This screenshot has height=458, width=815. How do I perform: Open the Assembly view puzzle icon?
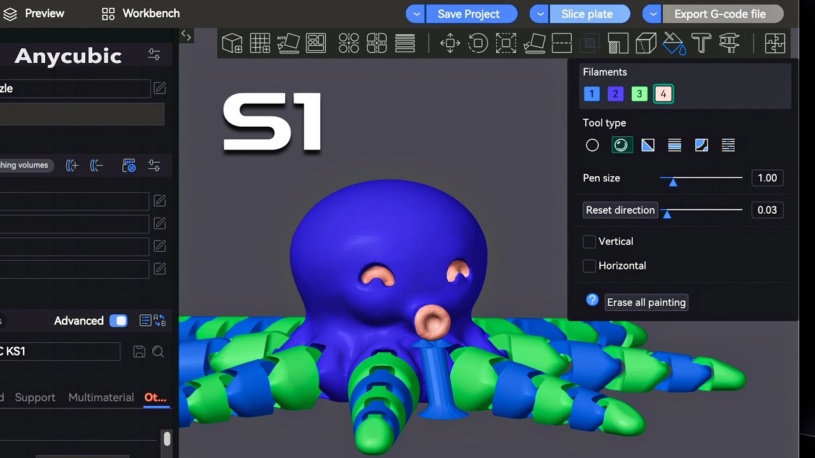pos(775,43)
